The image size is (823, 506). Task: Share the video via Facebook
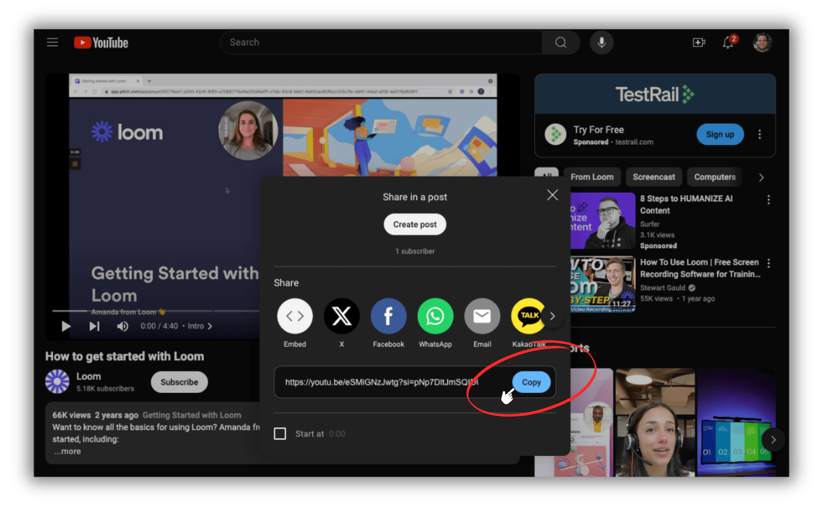(x=388, y=316)
